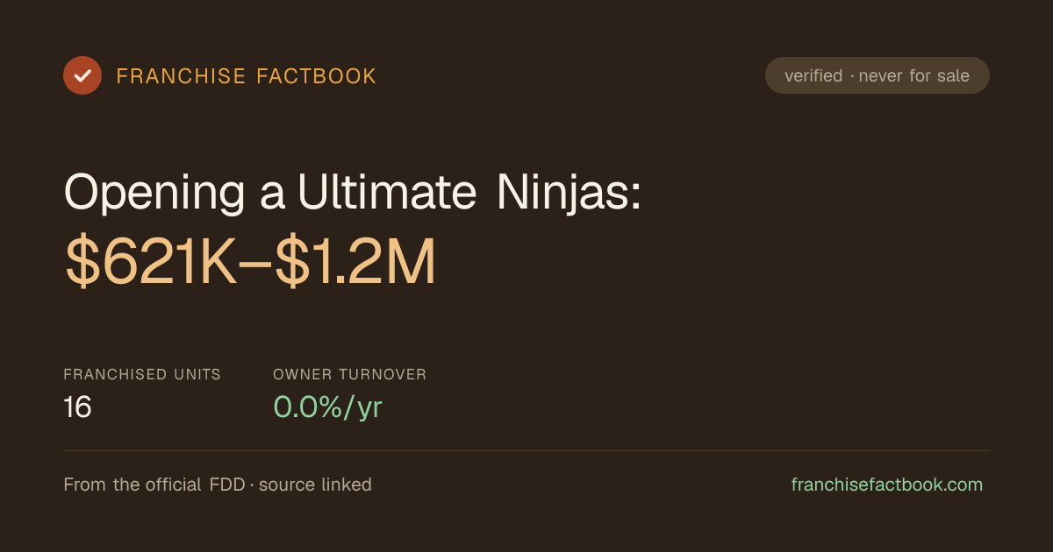Viewport: 1053px width, 552px height.
Task: Click the word FACTBOOK in the header
Action: click(316, 76)
